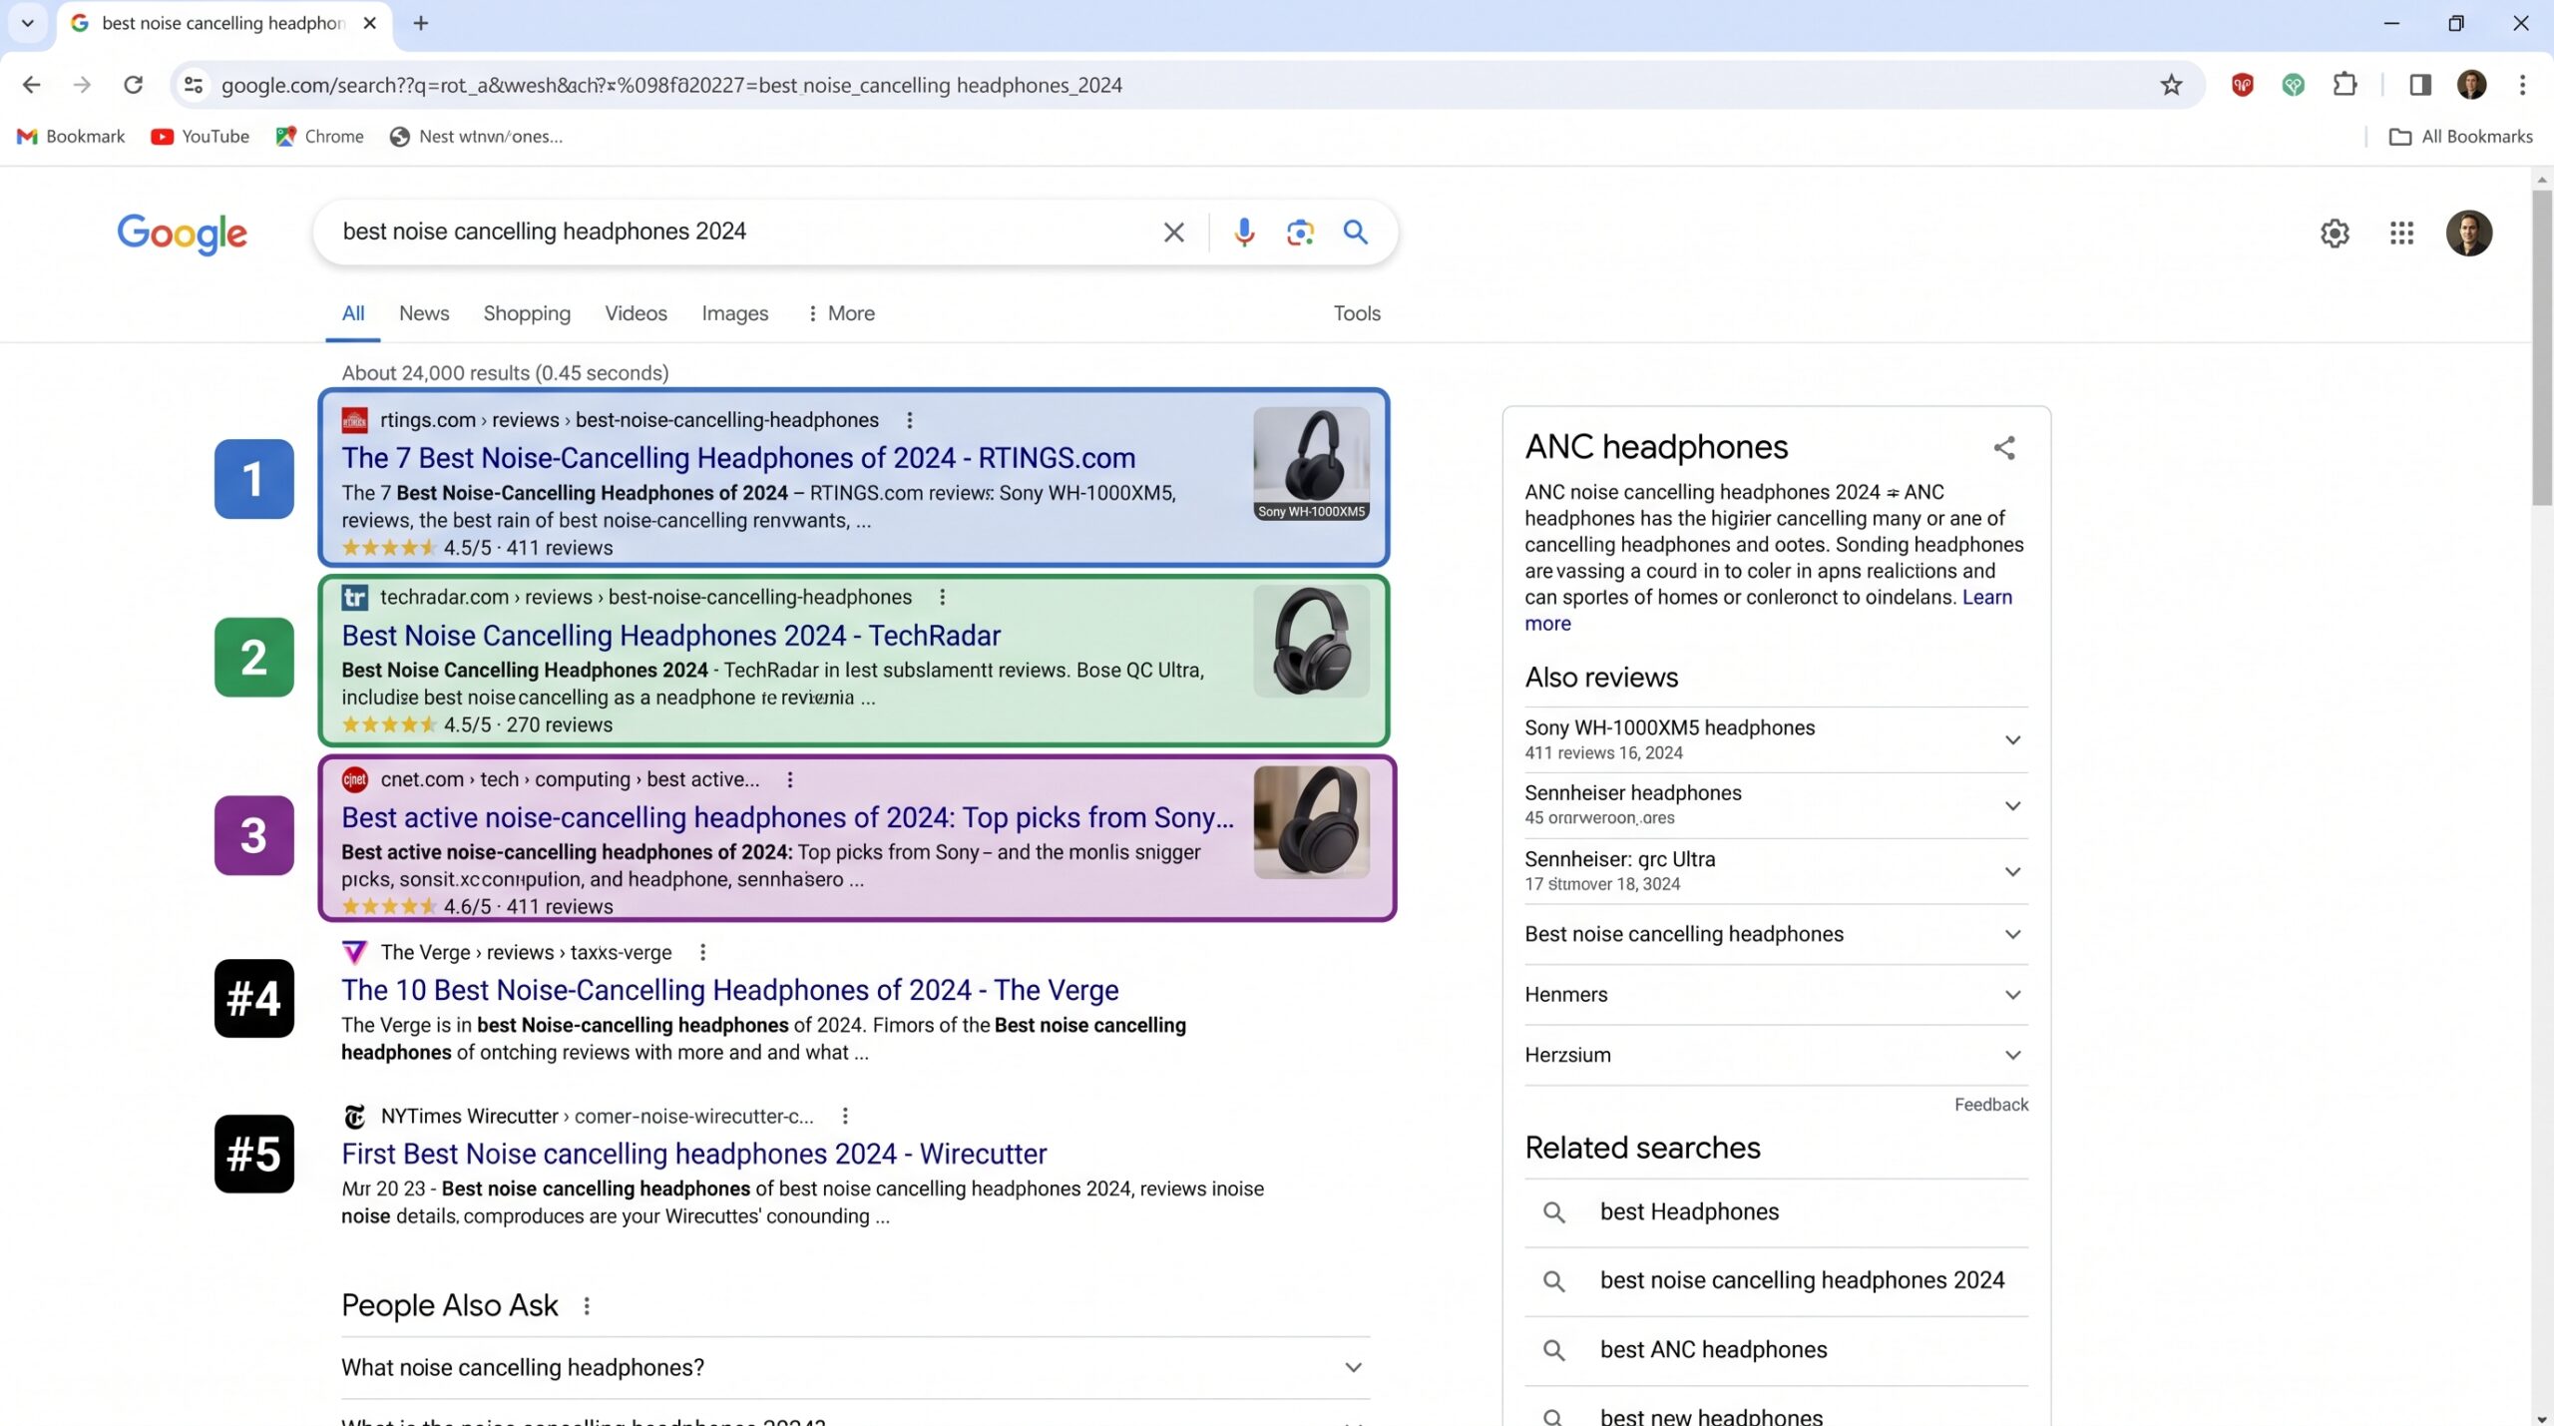Open RTINGS 7 Best Noise-Cancelling Headphones link

click(738, 458)
